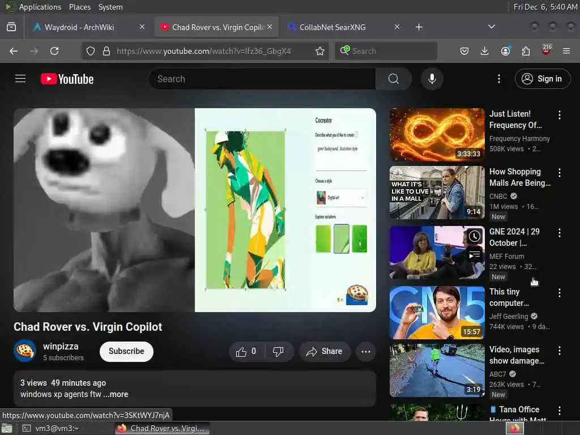Open Firefox account icon
The image size is (580, 435).
pos(505,51)
